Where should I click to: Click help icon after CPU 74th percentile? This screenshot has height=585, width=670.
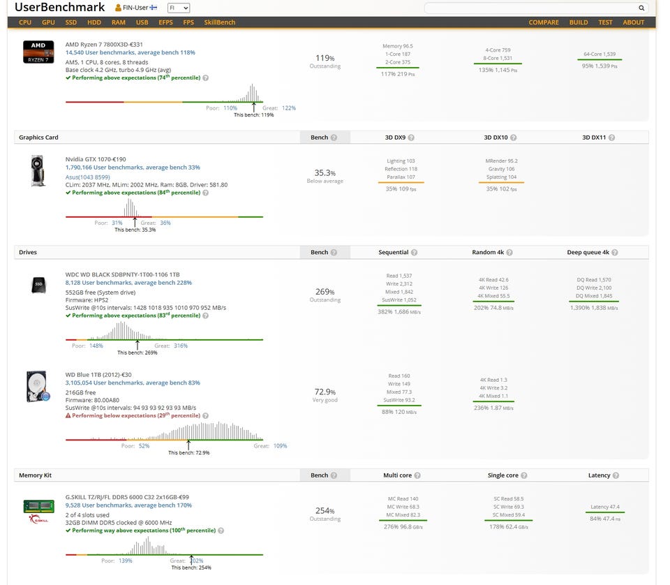pyautogui.click(x=205, y=78)
